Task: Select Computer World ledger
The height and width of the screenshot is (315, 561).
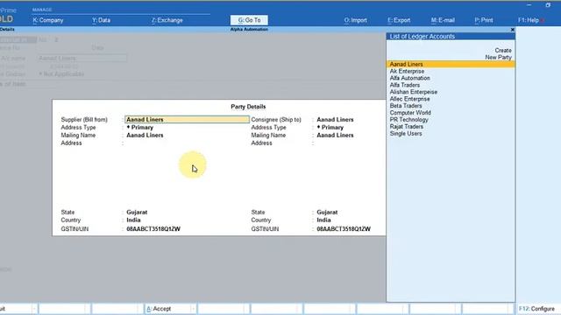Action: (x=410, y=113)
